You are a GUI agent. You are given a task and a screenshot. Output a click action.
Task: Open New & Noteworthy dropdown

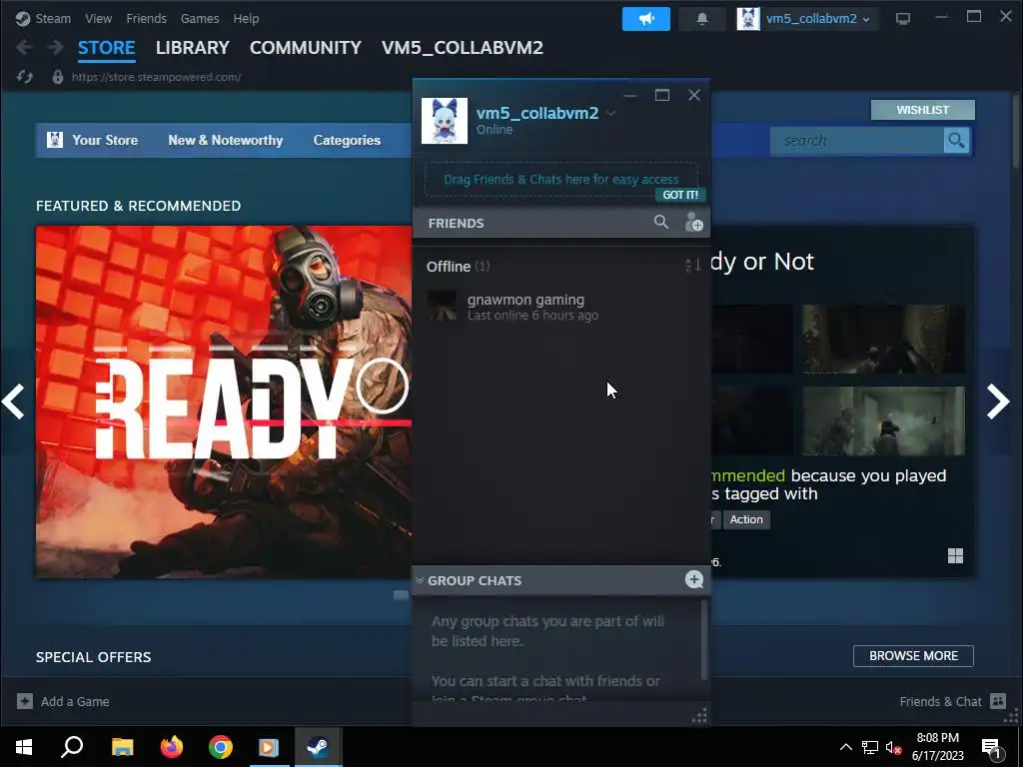point(225,140)
